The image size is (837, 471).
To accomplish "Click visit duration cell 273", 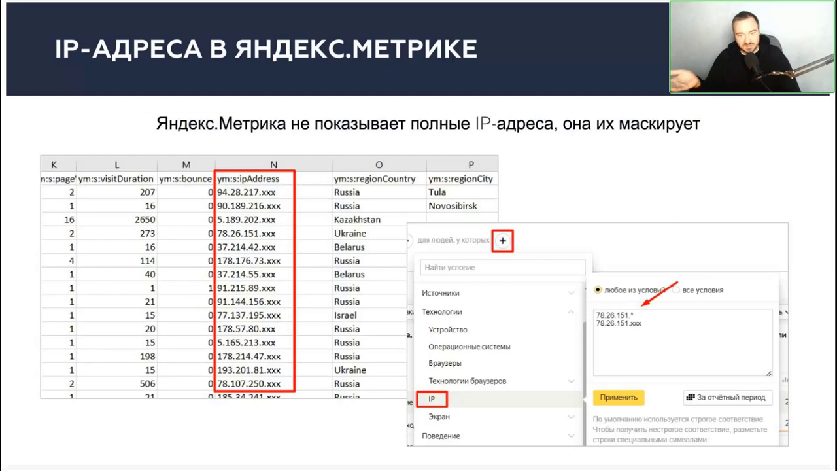I will click(116, 234).
